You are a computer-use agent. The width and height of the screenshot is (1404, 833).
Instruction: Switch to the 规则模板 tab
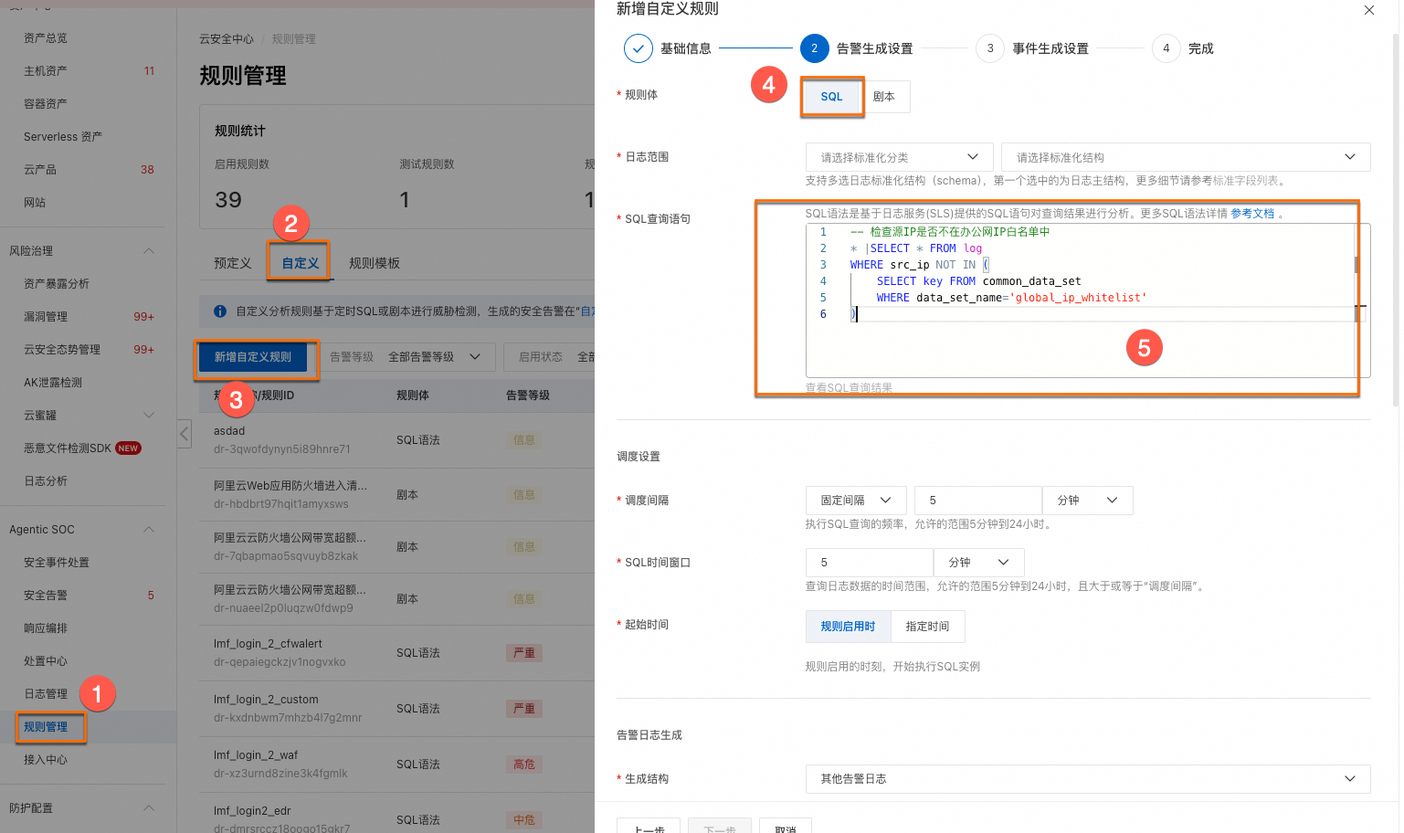point(375,263)
